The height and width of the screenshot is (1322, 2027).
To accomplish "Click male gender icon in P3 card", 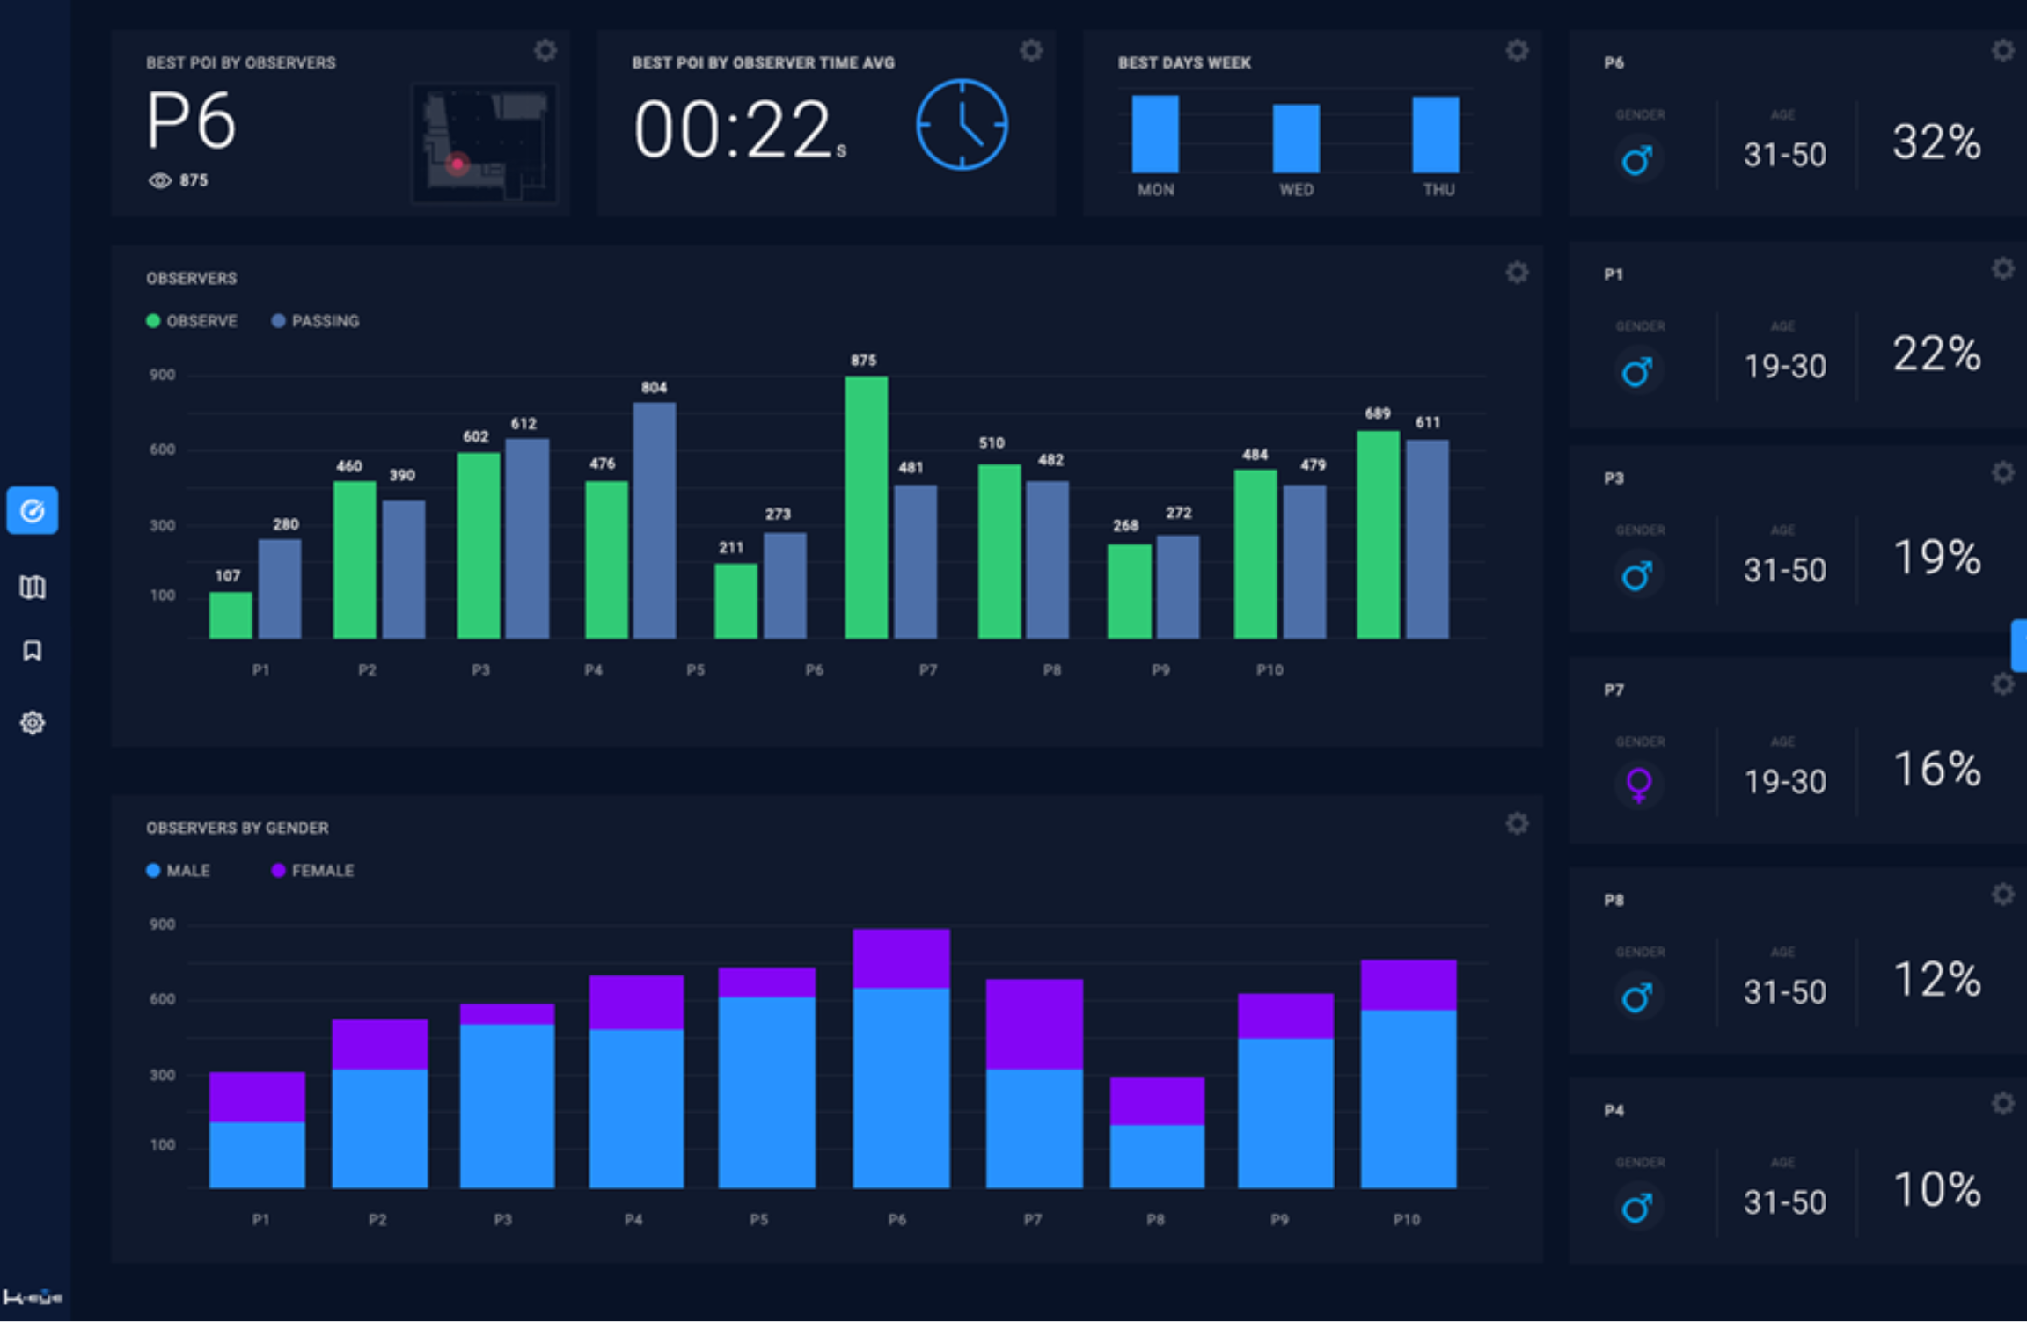I will (1638, 575).
